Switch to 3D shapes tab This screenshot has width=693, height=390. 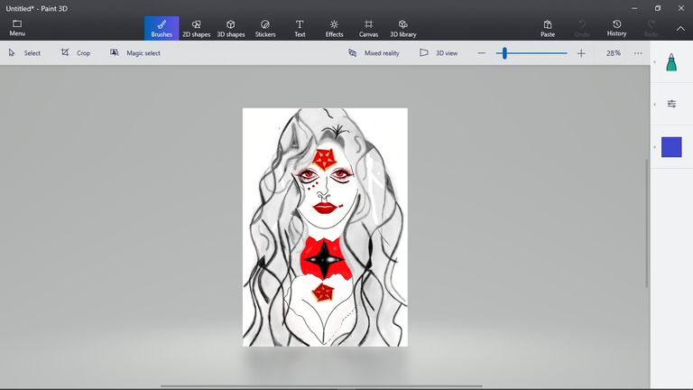click(231, 28)
